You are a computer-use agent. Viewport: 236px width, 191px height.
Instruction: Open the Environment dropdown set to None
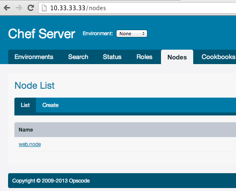(132, 34)
